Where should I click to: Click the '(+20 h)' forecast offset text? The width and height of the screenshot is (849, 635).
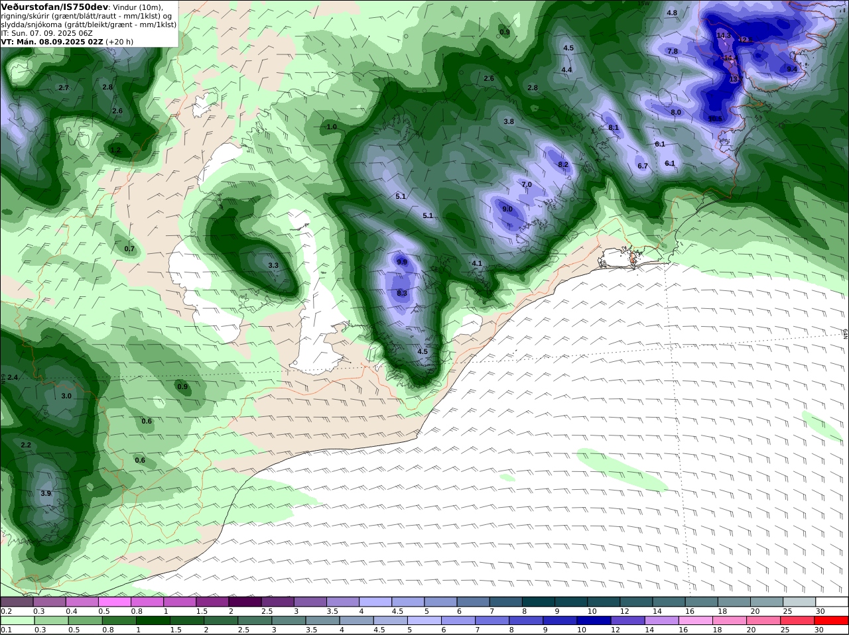(120, 41)
